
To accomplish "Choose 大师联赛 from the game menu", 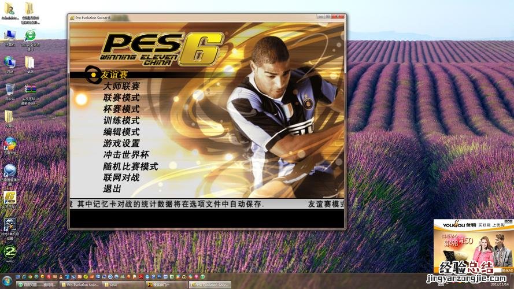I will tap(121, 86).
